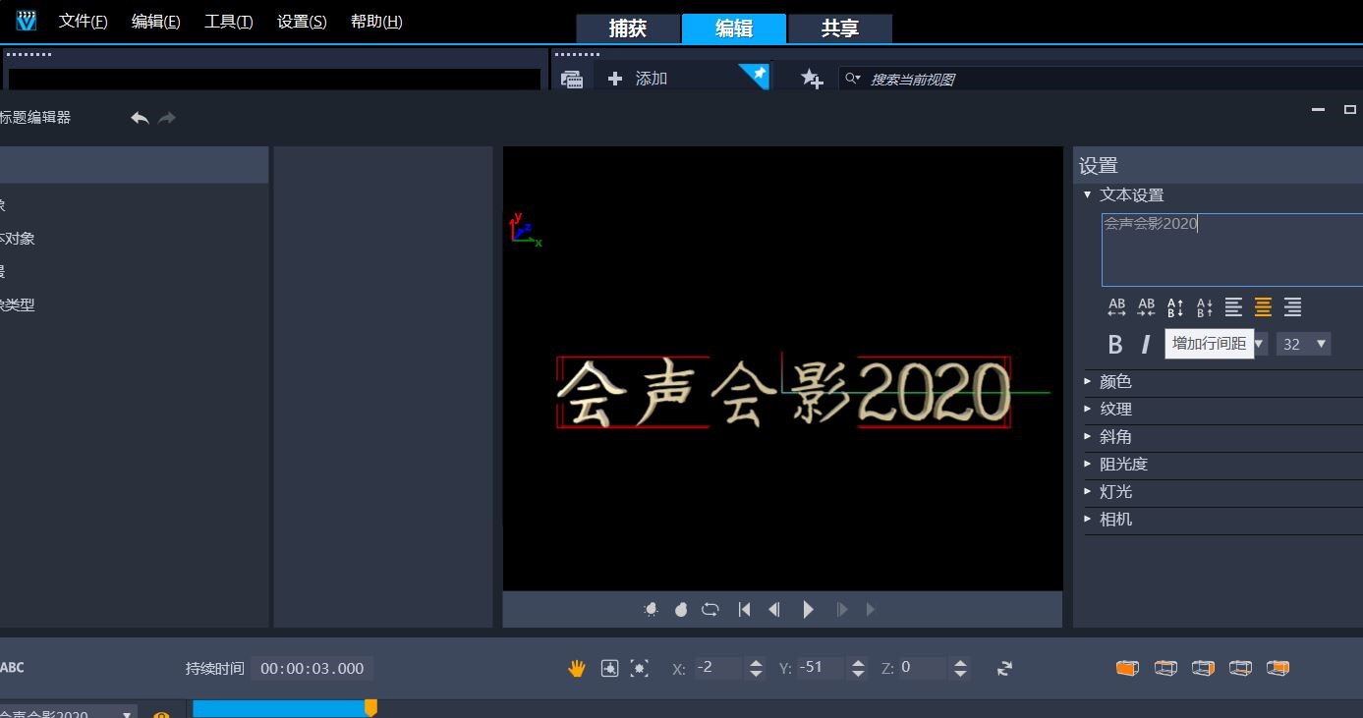The height and width of the screenshot is (718, 1363).
Task: Click the pin icon beside 添加
Action: point(757,75)
